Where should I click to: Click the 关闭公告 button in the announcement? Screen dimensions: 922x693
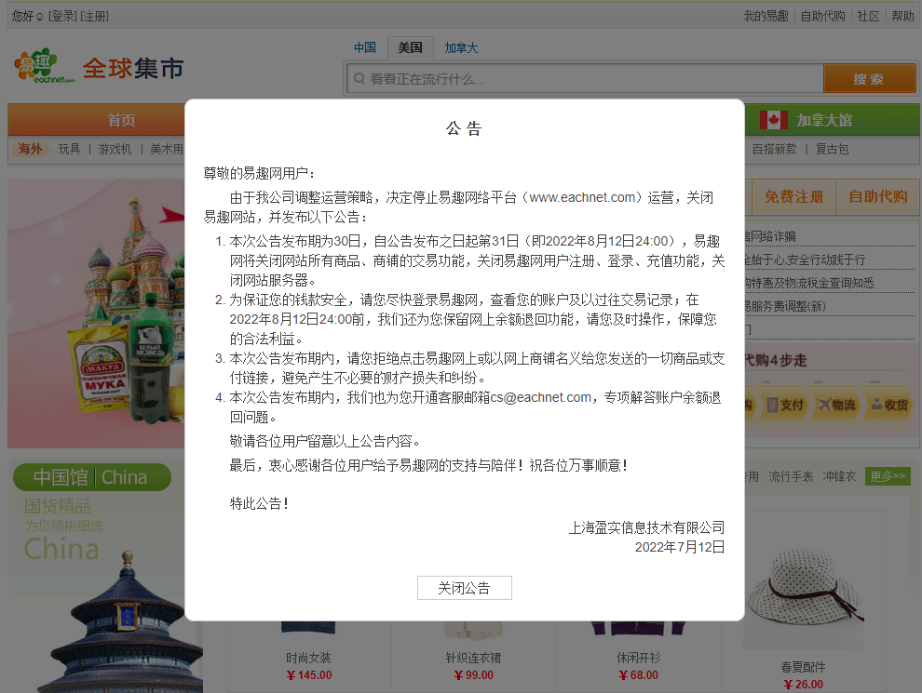464,588
